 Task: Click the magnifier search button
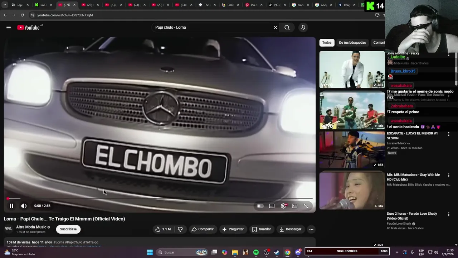287,27
